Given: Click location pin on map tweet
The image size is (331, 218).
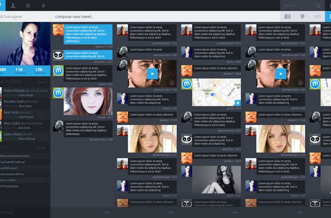Looking at the screenshot, I should 237,102.
